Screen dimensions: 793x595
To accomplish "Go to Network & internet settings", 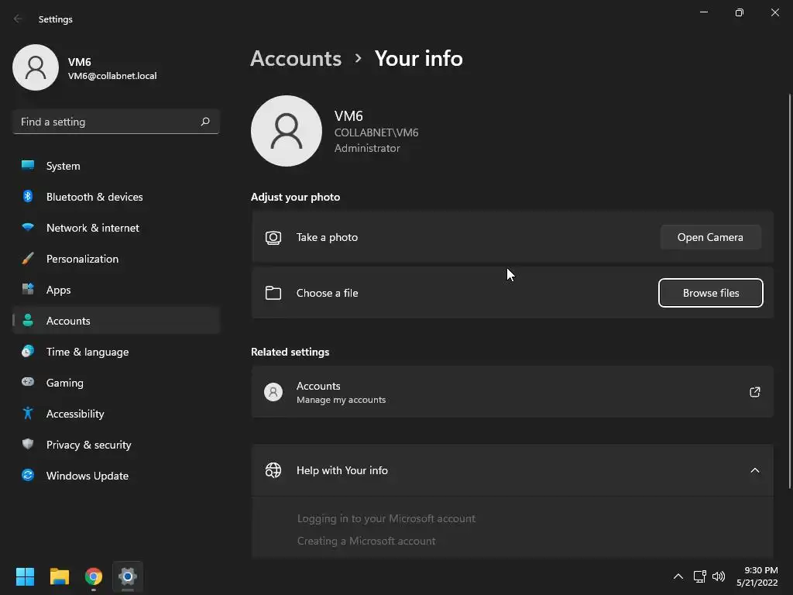I will click(92, 228).
